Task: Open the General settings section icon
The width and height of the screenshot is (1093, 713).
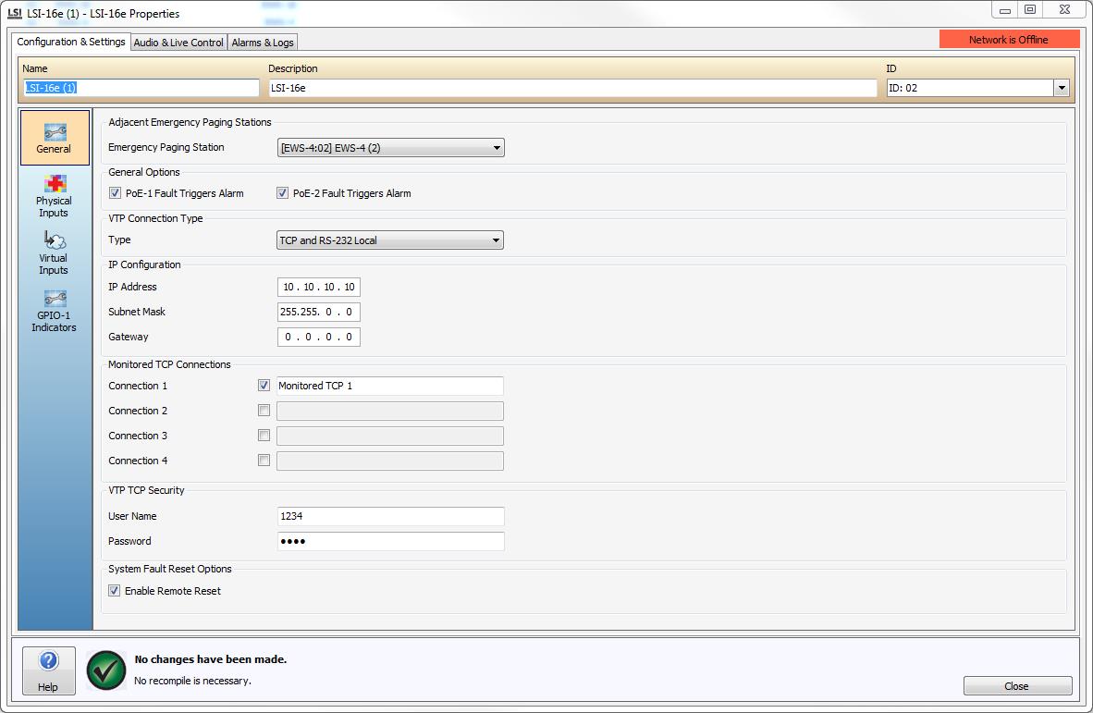Action: coord(55,137)
